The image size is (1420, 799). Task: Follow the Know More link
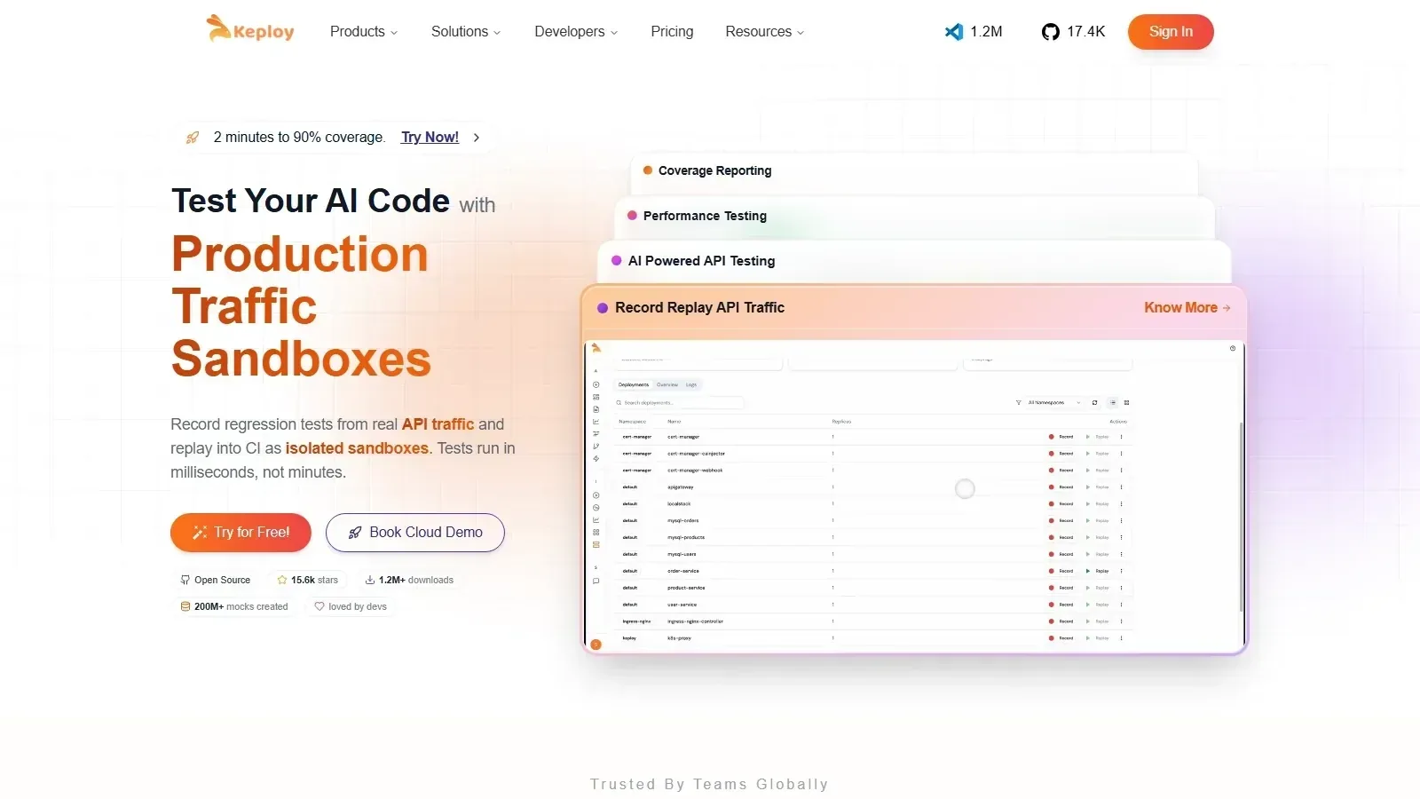[1187, 308]
